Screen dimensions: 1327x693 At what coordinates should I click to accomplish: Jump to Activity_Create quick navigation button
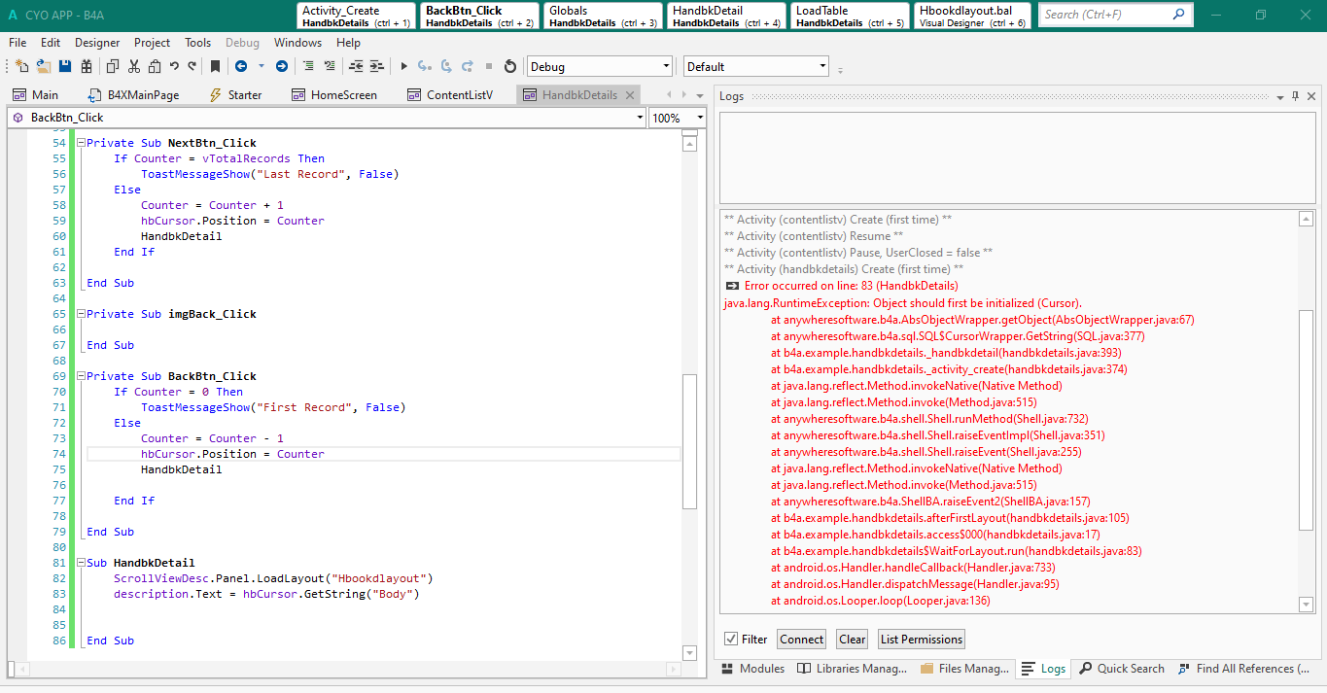356,16
